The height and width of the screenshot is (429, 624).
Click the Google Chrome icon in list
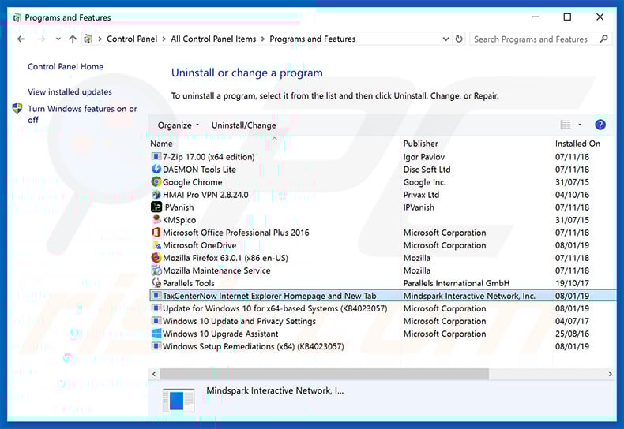point(156,182)
